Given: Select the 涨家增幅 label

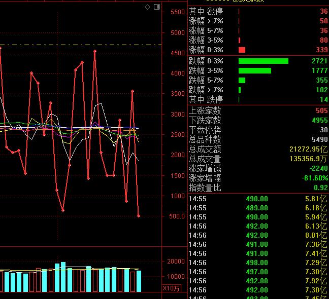Looking at the screenshot, I should 205,178.
